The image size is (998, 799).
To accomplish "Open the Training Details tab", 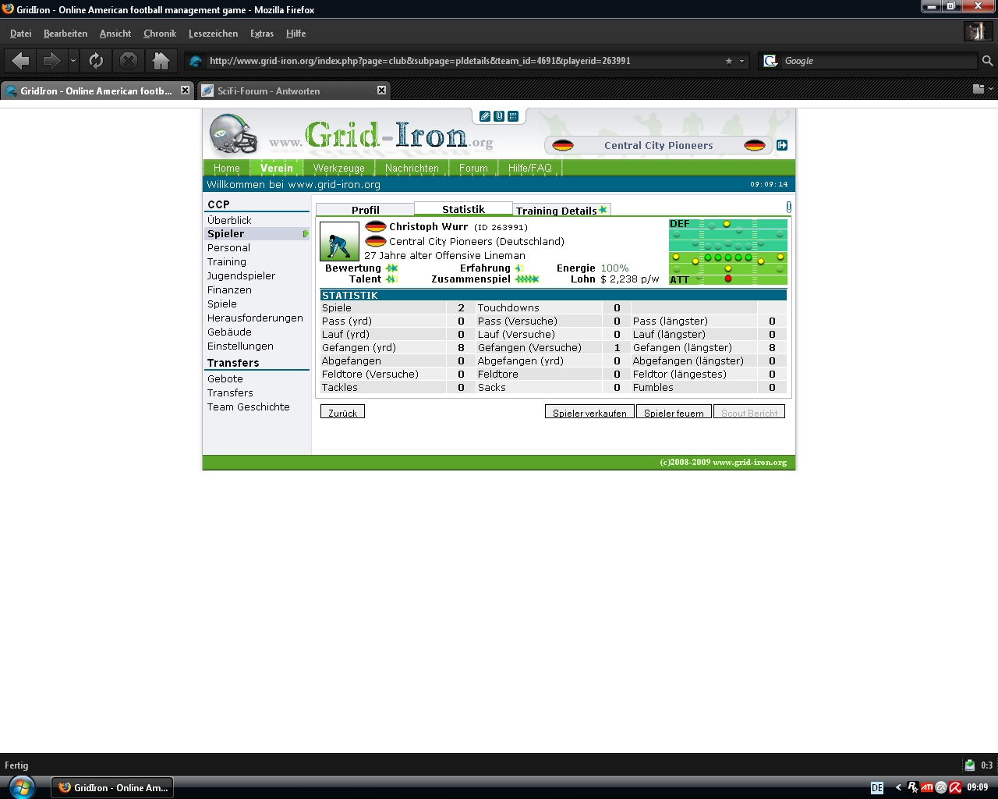I will [x=557, y=211].
